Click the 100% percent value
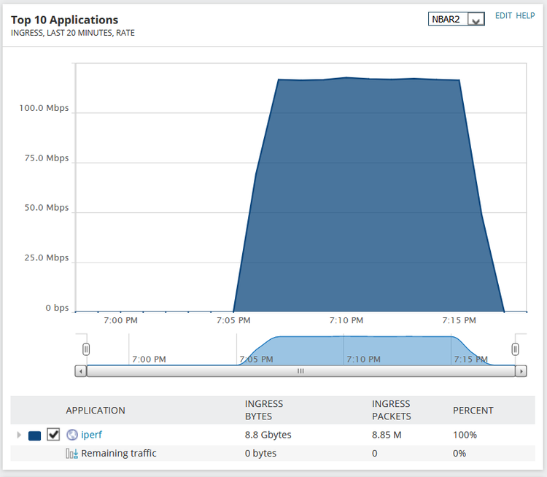547x477 pixels. (x=465, y=435)
